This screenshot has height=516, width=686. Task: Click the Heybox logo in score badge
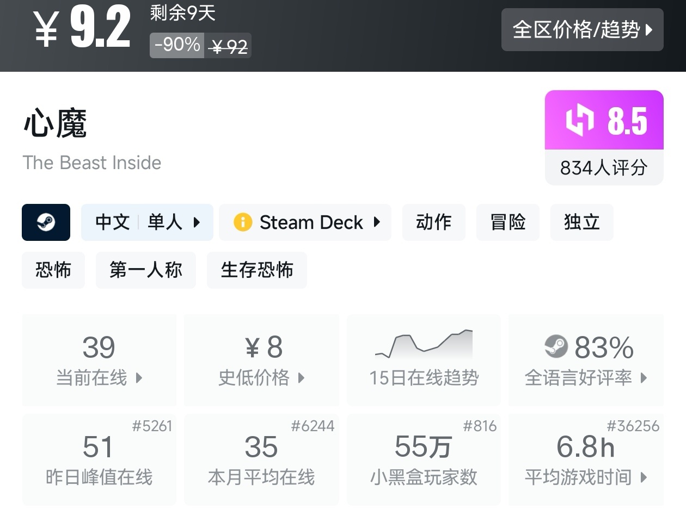[x=580, y=121]
